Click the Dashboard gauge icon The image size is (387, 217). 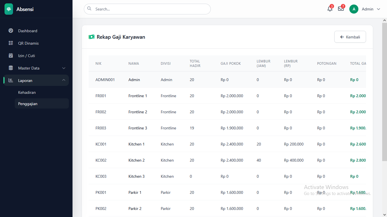pos(11,31)
